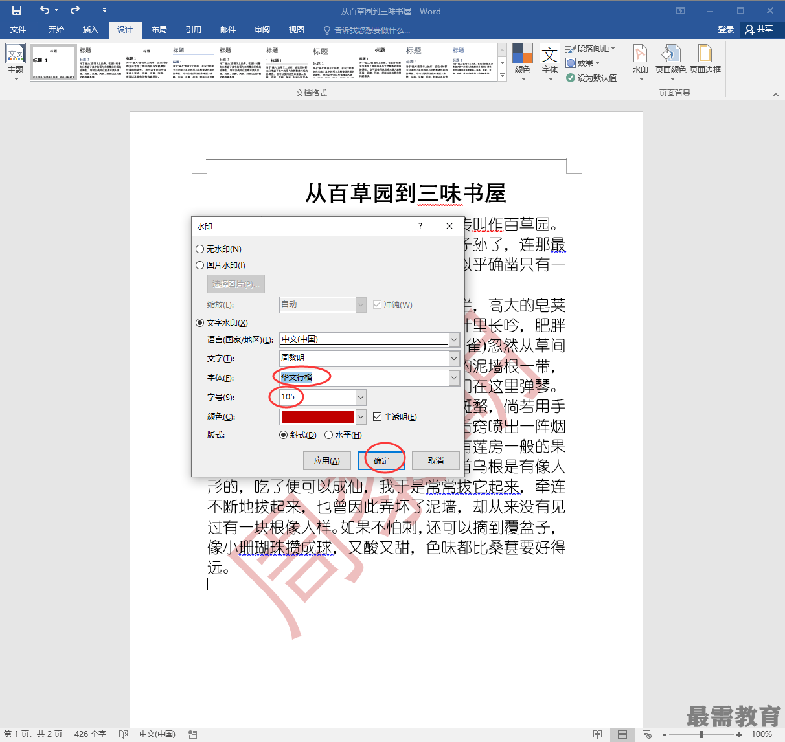Open Effects (效果) menu

pyautogui.click(x=583, y=63)
